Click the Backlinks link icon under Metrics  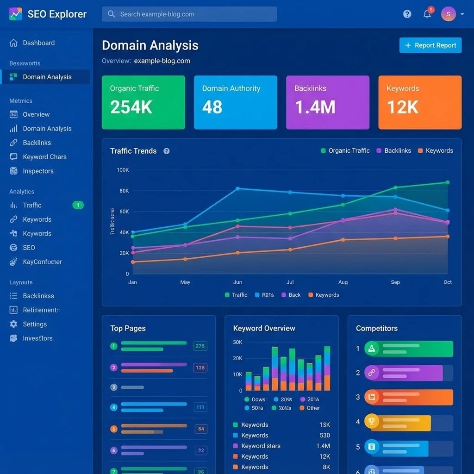pyautogui.click(x=13, y=143)
